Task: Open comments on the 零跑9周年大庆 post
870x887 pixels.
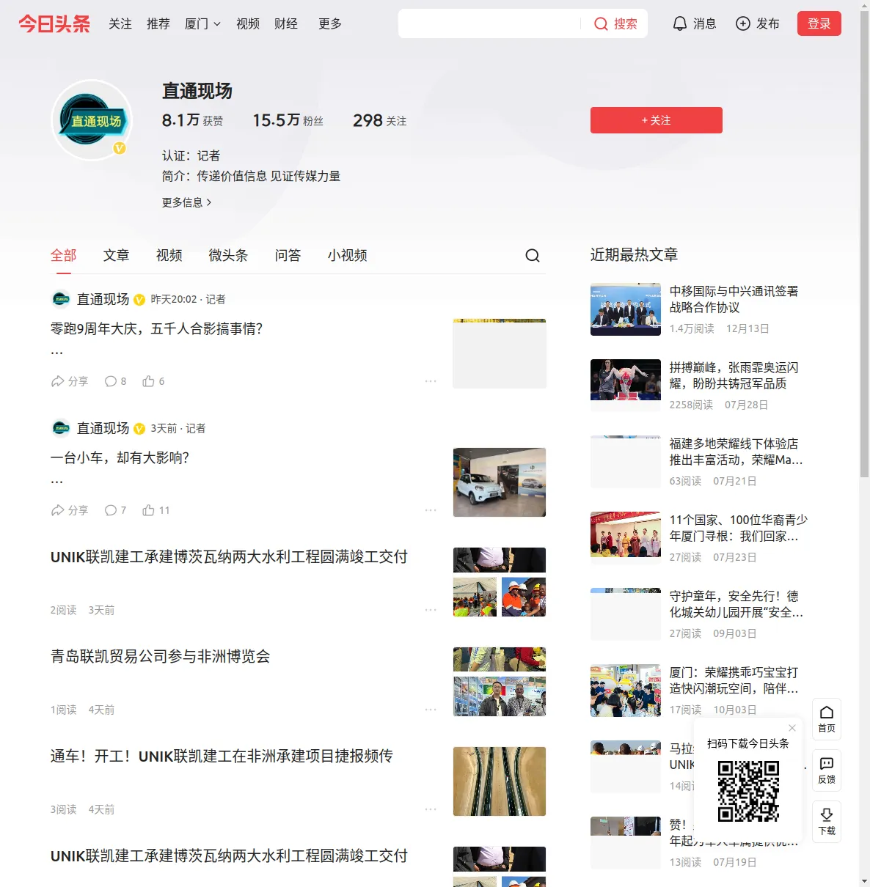Action: (115, 381)
